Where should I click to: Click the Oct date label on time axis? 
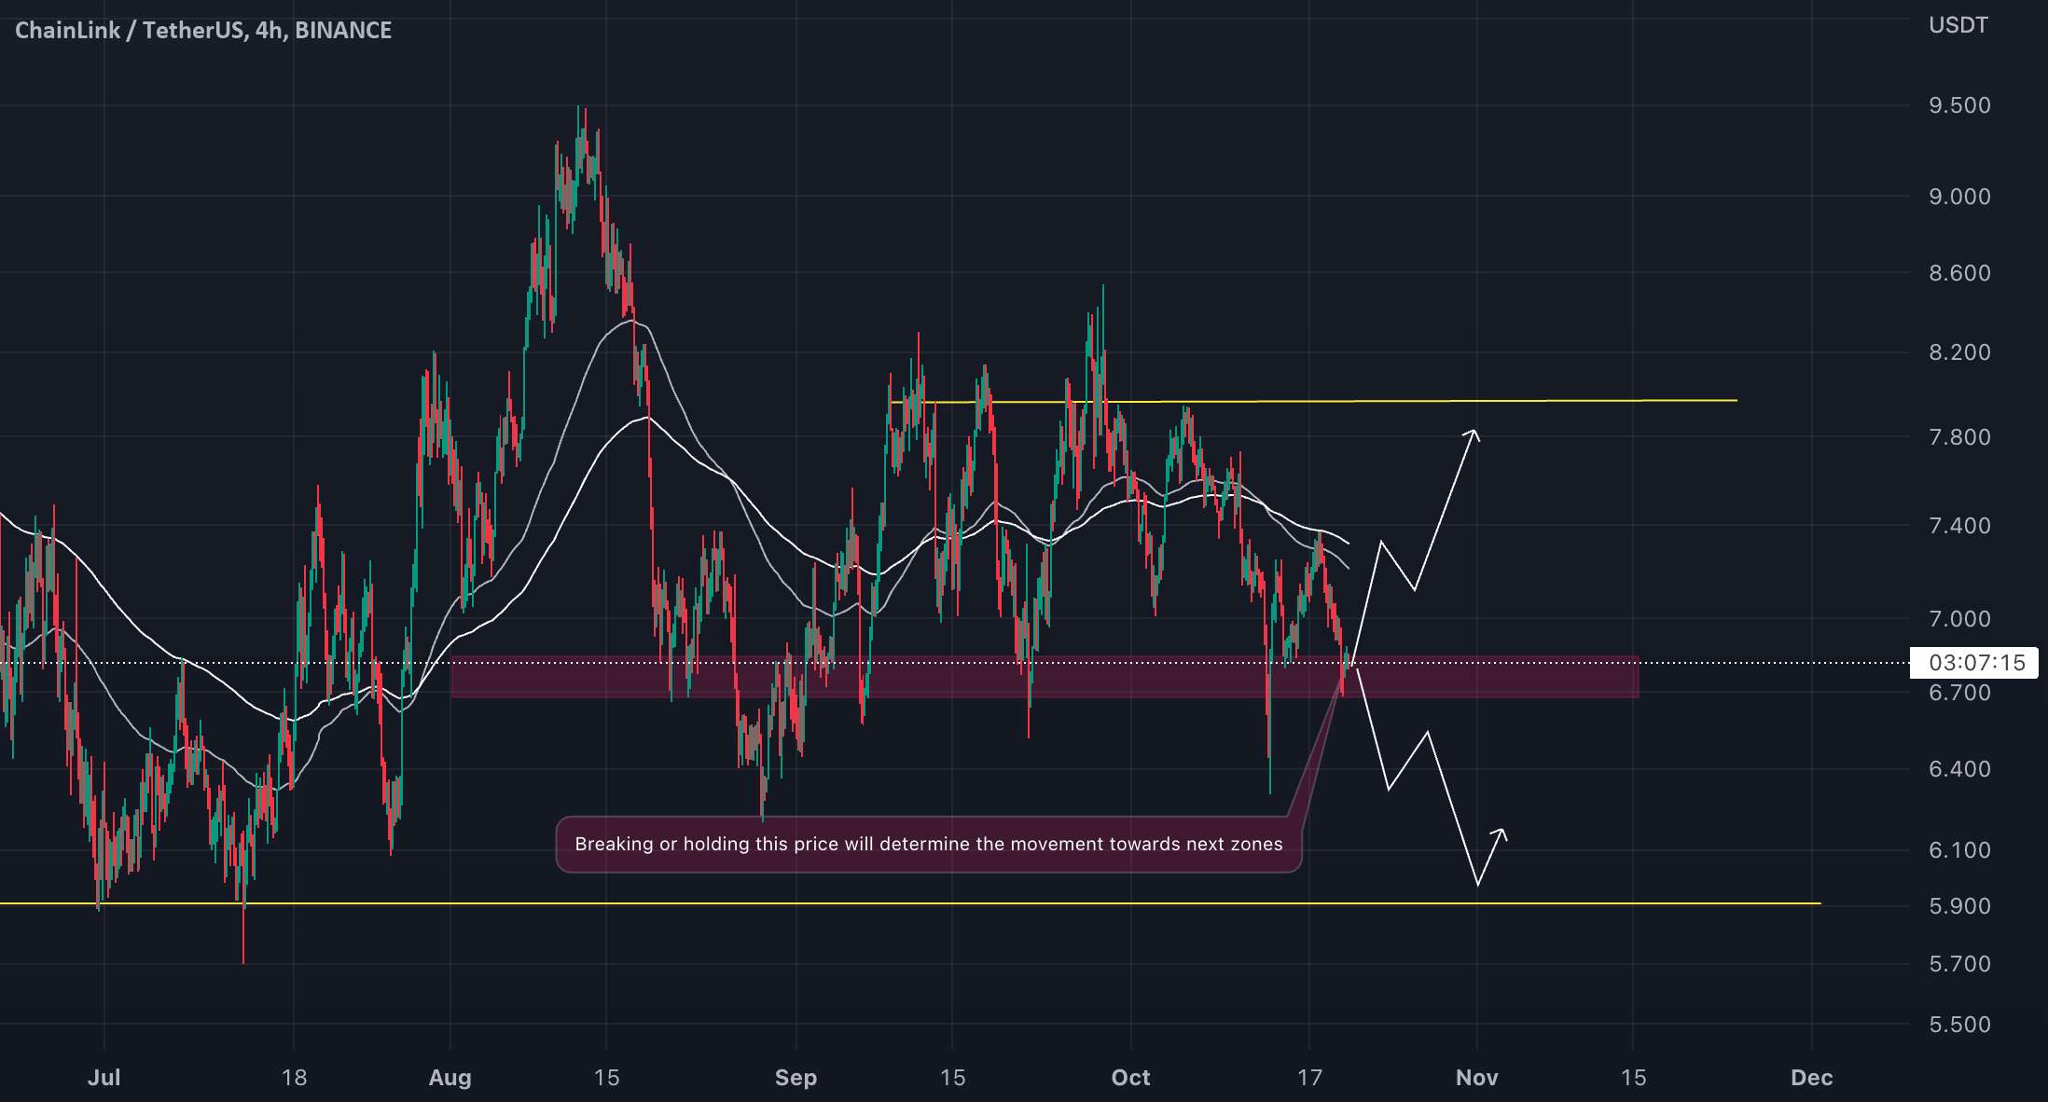pyautogui.click(x=1130, y=1078)
